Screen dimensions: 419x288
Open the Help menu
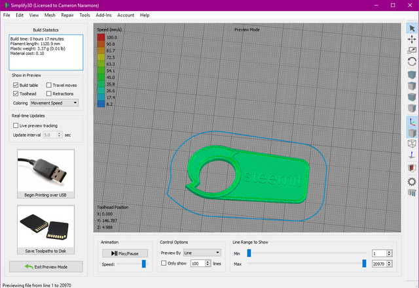pyautogui.click(x=145, y=15)
